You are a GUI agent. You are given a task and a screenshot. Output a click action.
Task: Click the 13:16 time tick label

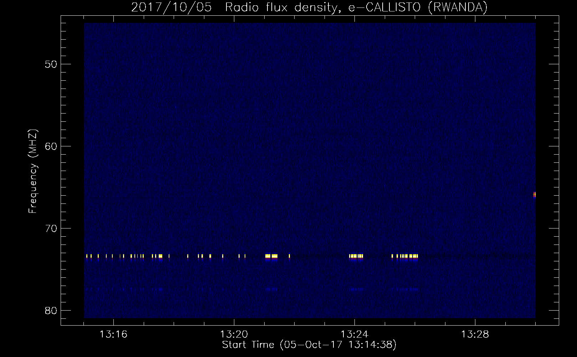[113, 335]
